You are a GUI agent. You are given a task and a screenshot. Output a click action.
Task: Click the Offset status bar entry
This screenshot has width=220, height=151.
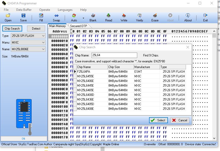[x=170, y=144]
